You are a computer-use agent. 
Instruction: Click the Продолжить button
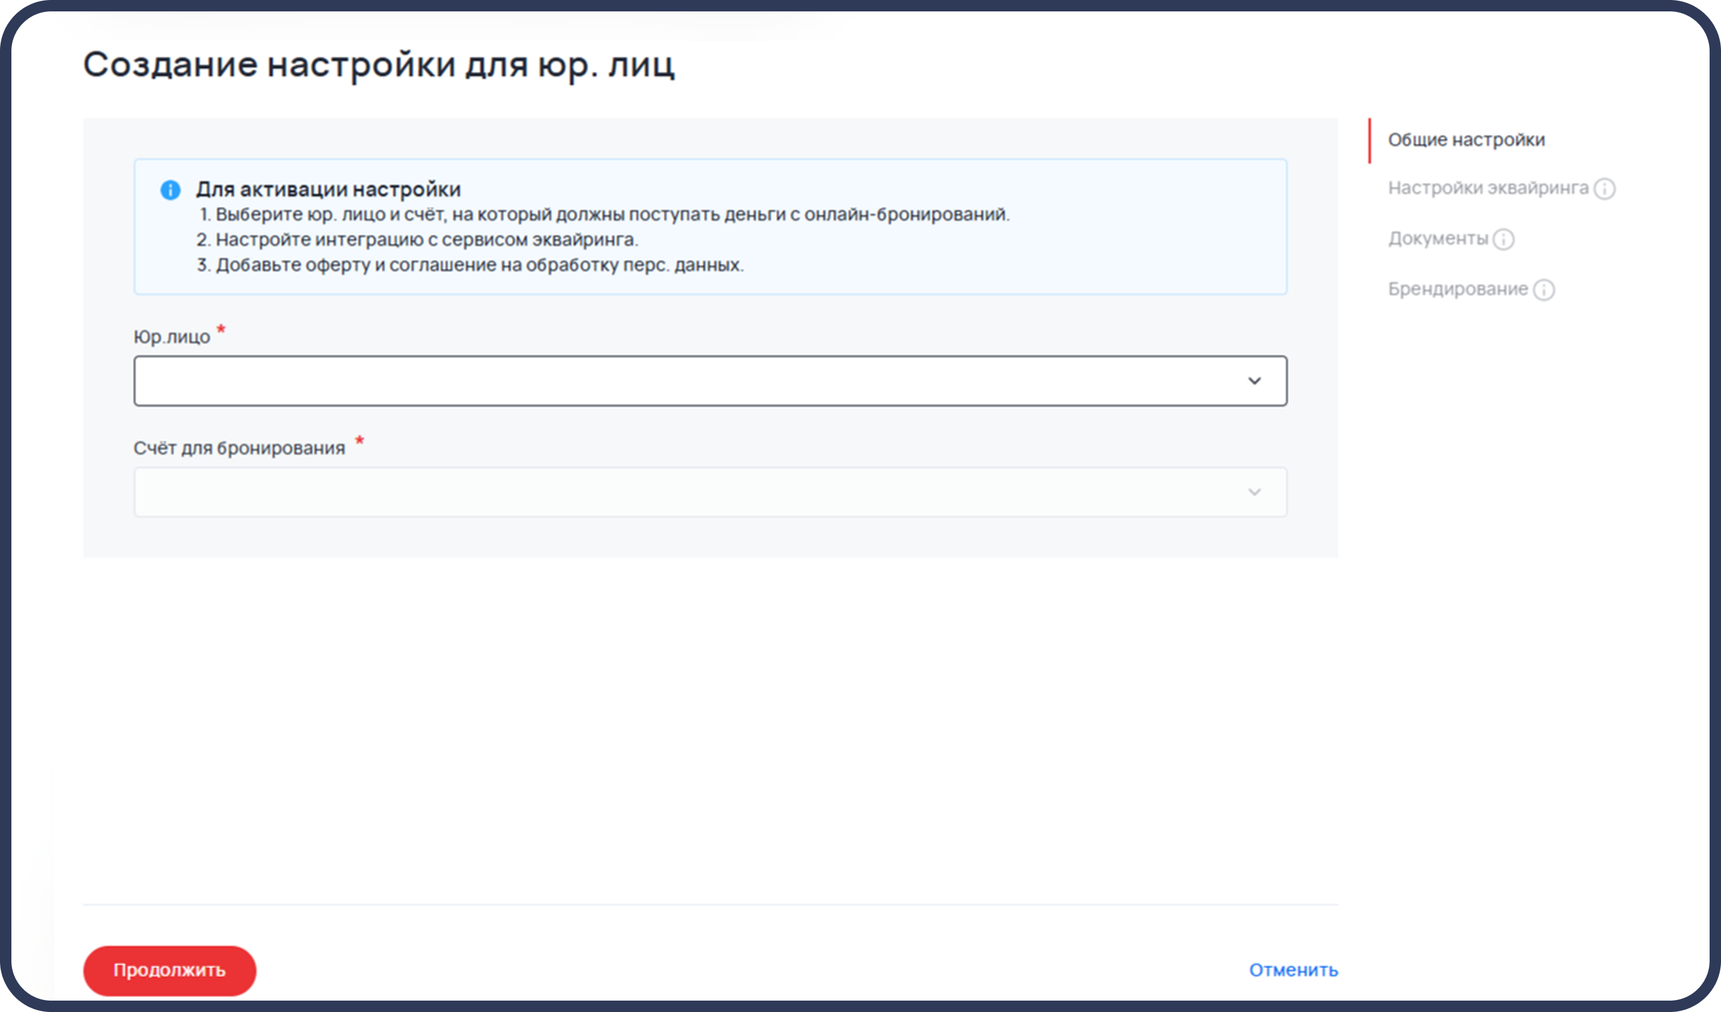(x=169, y=970)
